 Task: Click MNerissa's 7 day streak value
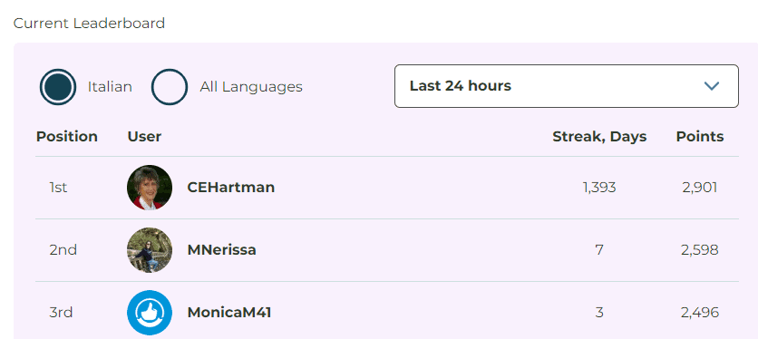(599, 250)
